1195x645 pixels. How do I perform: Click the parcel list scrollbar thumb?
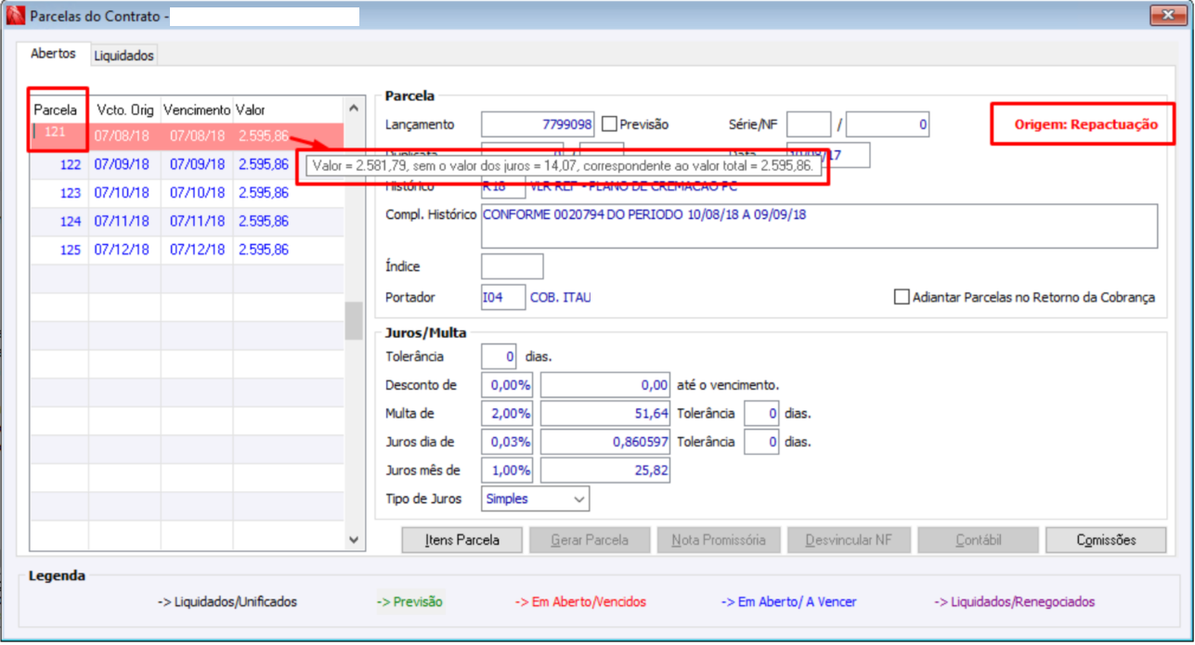click(354, 321)
